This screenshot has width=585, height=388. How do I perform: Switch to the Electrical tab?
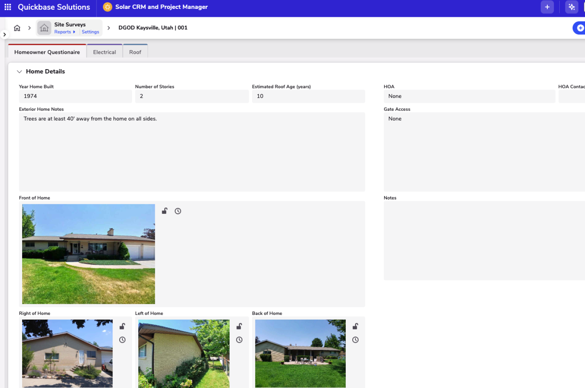[x=105, y=52]
